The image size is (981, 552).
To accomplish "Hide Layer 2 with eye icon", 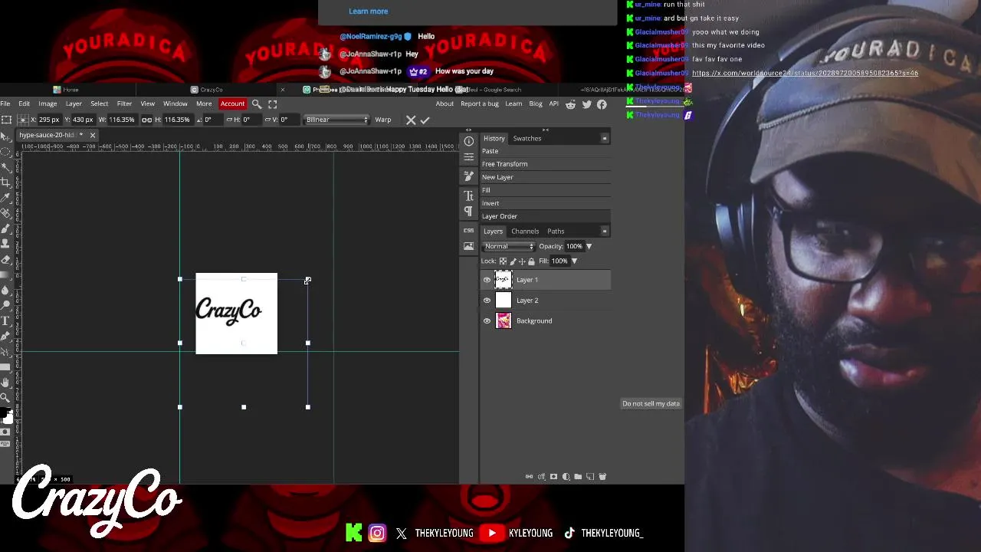I will 487,301.
